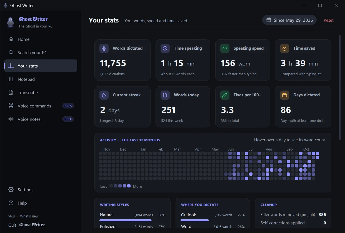Click the Since May 29, 2026 date button
This screenshot has height=233, width=345.
(x=289, y=20)
